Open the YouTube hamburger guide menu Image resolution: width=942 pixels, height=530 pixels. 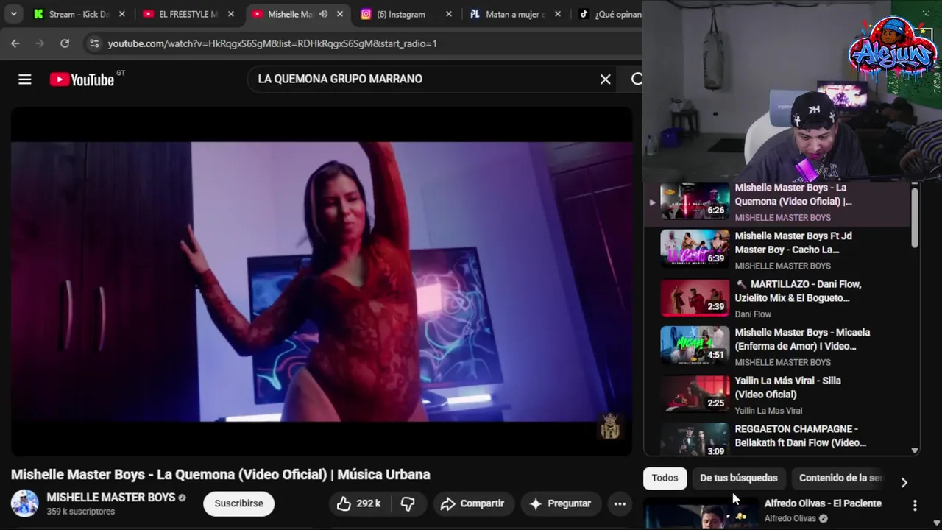(x=25, y=79)
